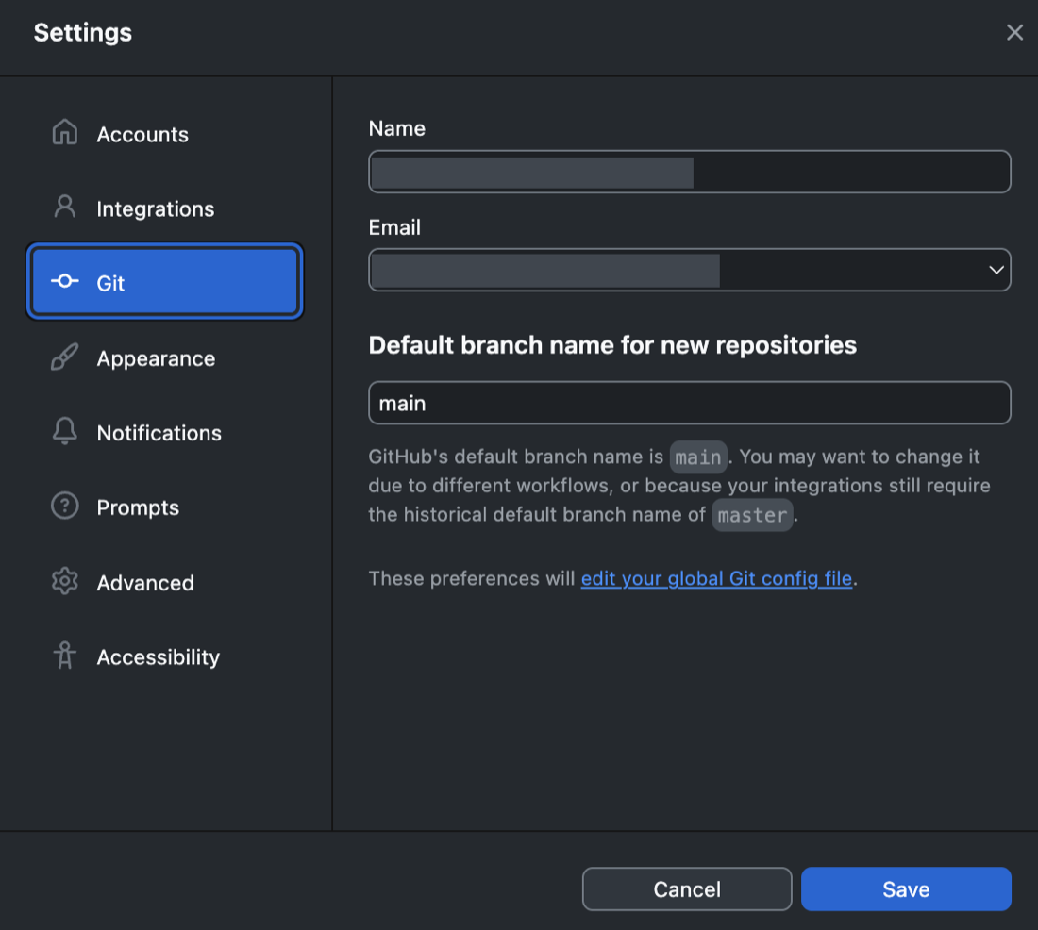This screenshot has width=1038, height=930.
Task: Click the Integrations person icon
Action: point(65,207)
